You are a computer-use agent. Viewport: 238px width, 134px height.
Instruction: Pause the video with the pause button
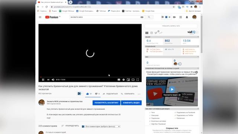[x=43, y=80]
